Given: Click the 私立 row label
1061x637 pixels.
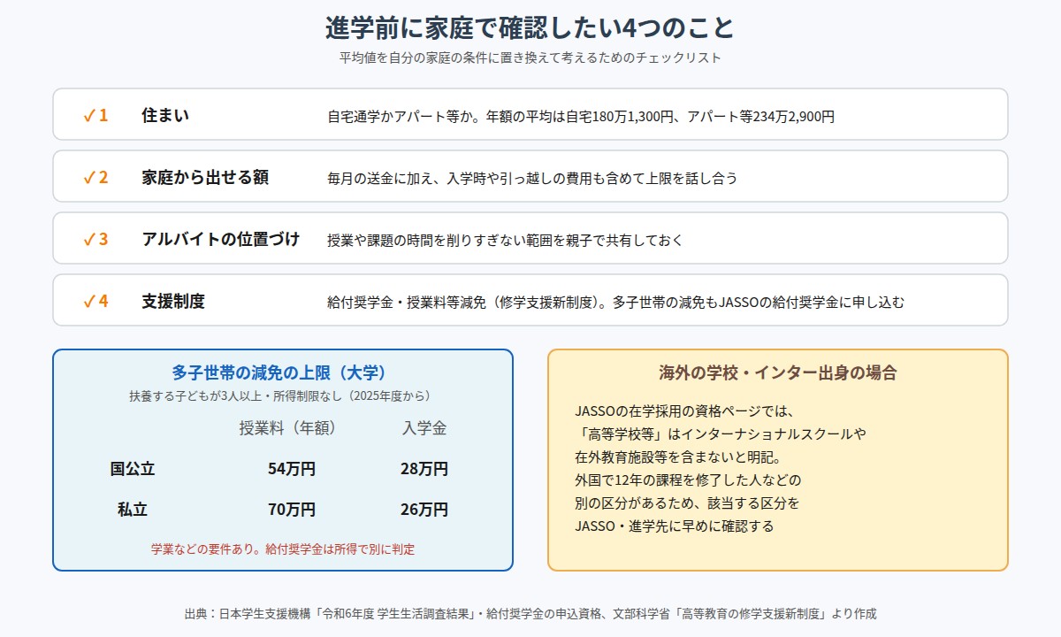Looking at the screenshot, I should click(x=133, y=510).
